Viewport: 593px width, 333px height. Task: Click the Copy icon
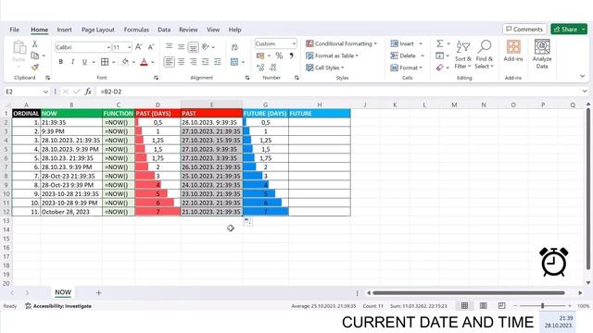point(35,55)
